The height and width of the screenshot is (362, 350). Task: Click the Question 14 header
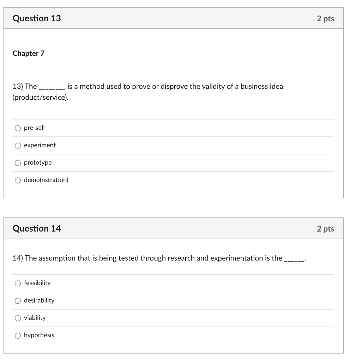coord(36,228)
